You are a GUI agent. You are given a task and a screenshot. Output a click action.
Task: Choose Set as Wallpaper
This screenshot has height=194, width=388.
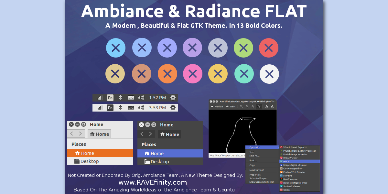click(x=262, y=178)
